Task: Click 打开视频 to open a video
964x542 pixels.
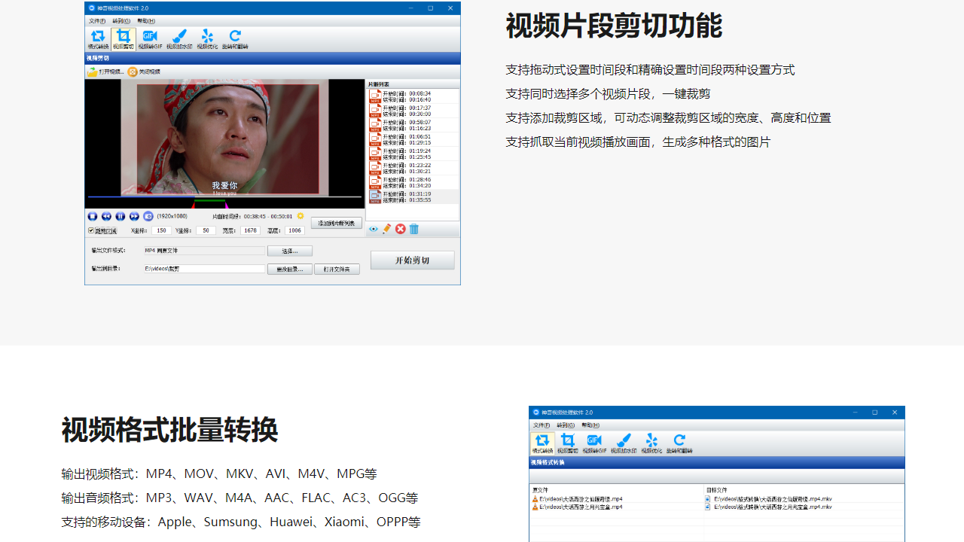Action: click(108, 70)
